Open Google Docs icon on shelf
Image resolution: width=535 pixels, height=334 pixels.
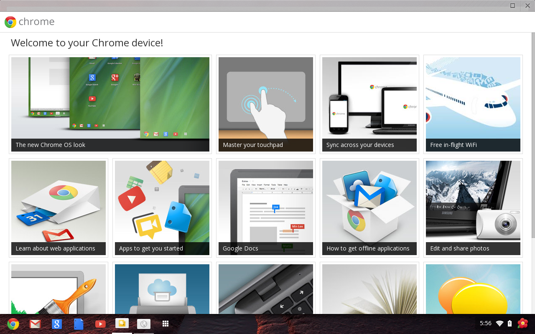pos(79,324)
